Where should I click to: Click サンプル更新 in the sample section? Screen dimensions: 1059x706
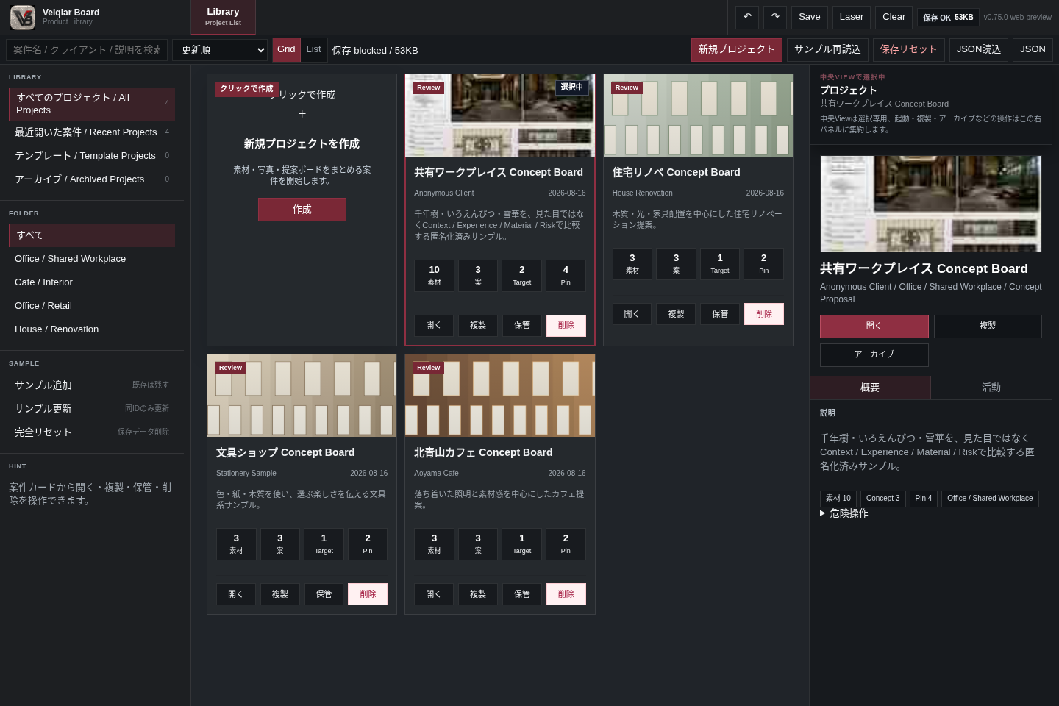pyautogui.click(x=92, y=409)
